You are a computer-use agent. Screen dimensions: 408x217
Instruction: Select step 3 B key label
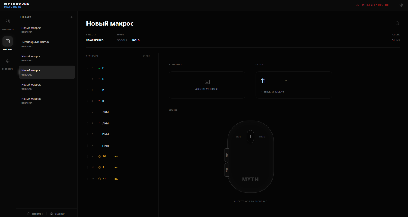[x=103, y=90]
